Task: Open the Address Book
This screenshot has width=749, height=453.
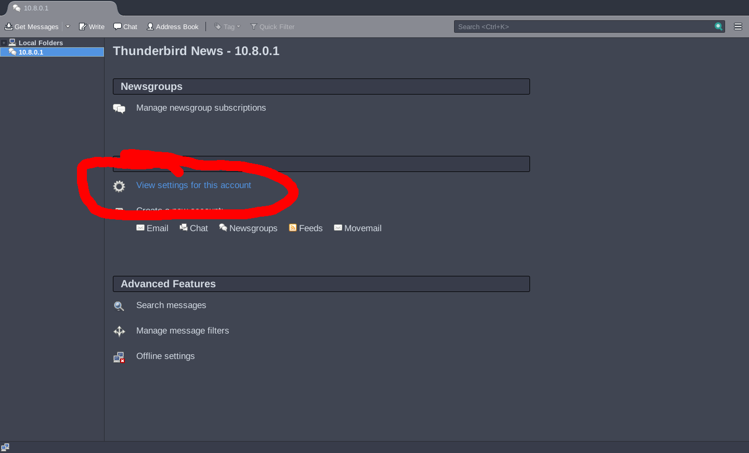Action: (x=173, y=26)
